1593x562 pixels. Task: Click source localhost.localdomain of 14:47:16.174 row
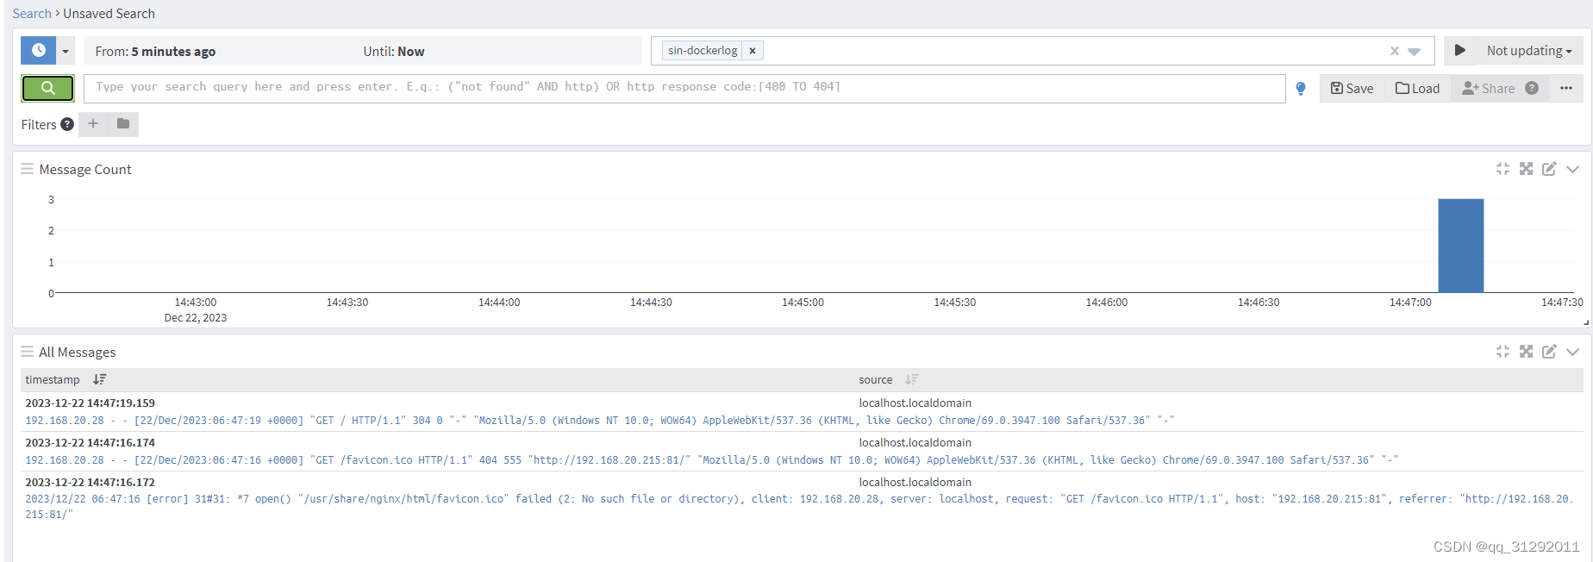[x=915, y=442]
